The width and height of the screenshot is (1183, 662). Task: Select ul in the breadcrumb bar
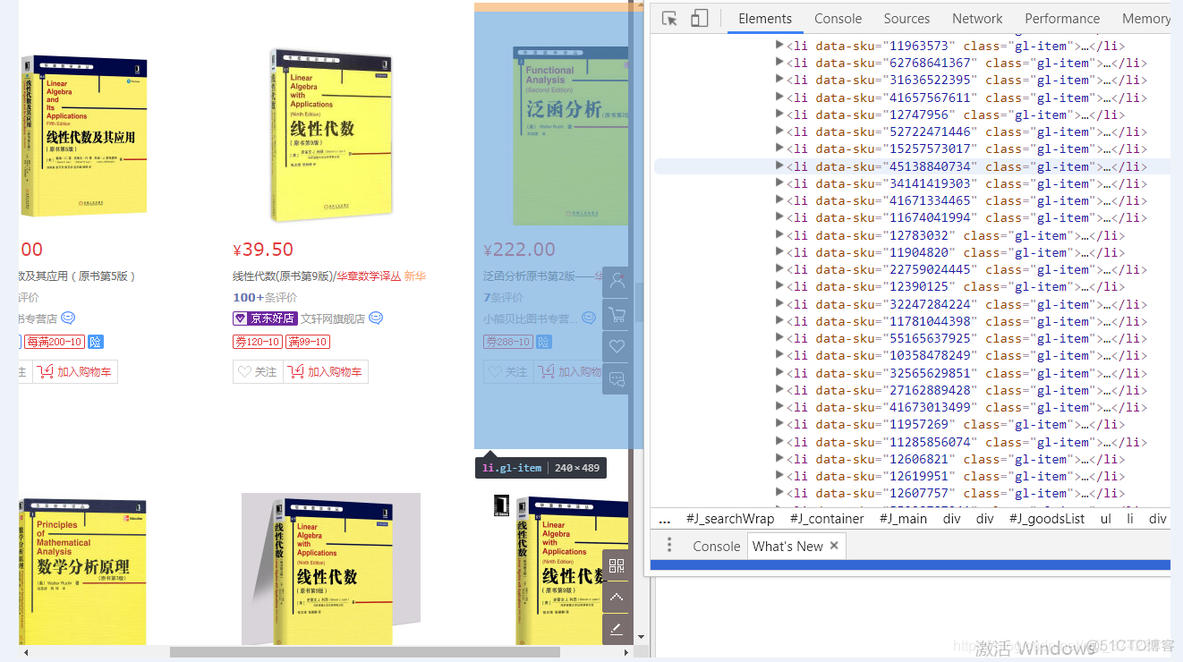[1106, 519]
